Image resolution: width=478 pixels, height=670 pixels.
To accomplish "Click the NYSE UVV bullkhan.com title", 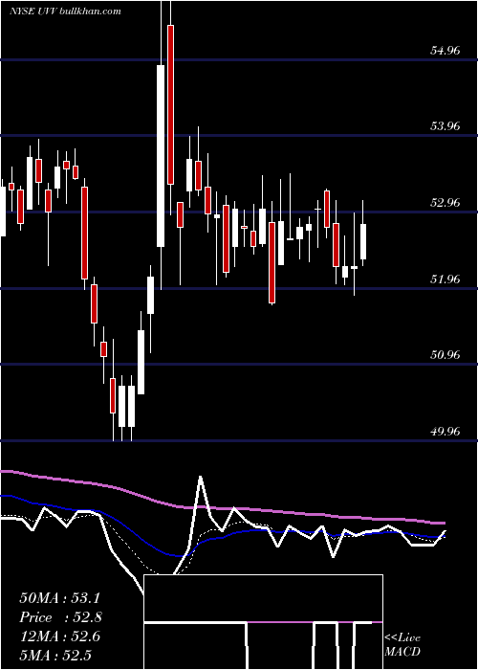I will coord(65,11).
